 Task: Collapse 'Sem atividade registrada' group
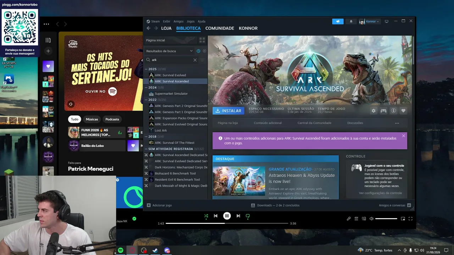[x=146, y=149]
